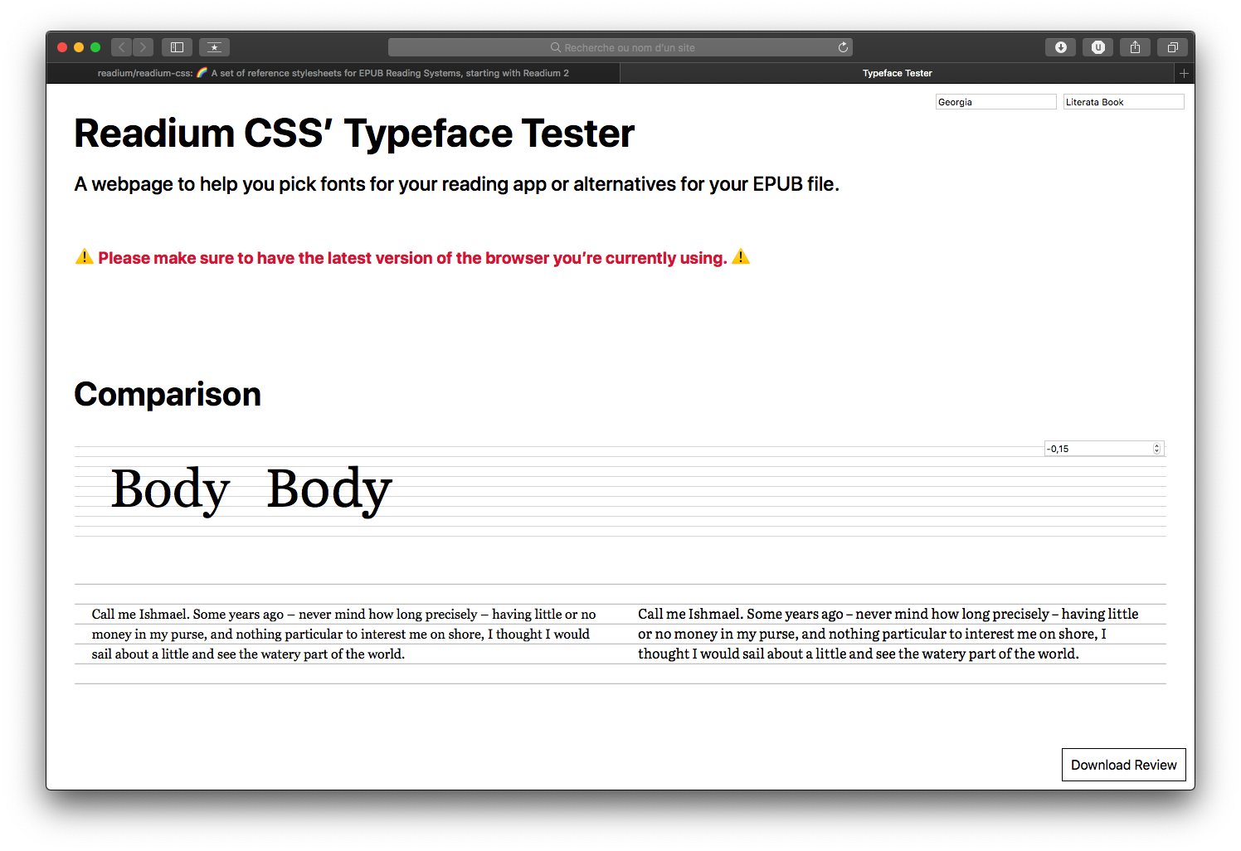
Task: Go back with Safari's back arrow
Action: (x=121, y=47)
